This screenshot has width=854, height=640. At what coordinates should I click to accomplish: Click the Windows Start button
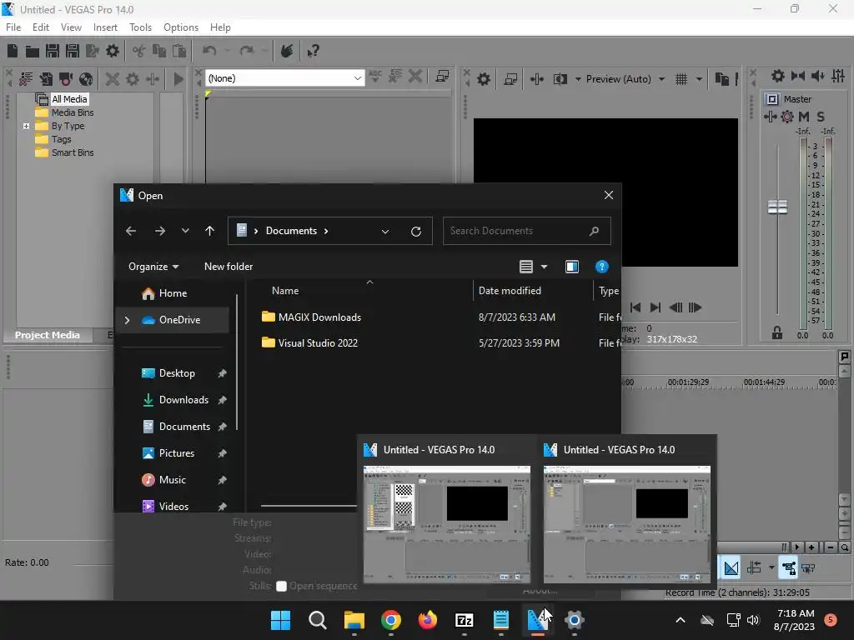click(280, 620)
